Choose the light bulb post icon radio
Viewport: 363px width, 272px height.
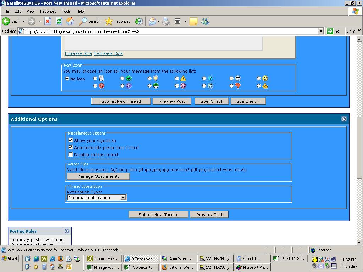(150, 79)
